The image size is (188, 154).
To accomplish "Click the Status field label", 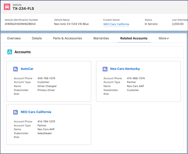I will [x=148, y=20].
